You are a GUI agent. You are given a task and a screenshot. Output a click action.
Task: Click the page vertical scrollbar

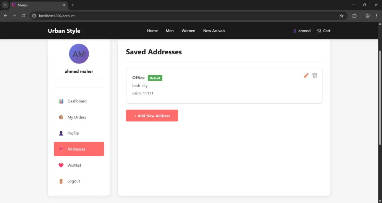380,97
